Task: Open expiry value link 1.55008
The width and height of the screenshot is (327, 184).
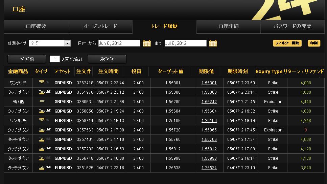Action: pos(209,92)
